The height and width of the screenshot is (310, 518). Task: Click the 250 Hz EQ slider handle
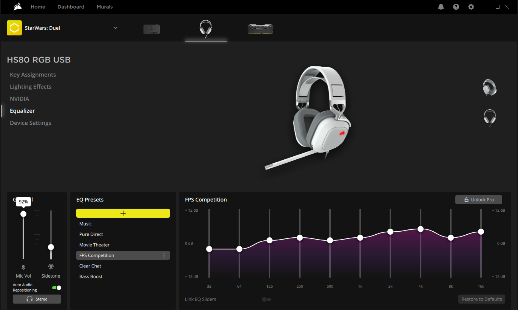pos(300,238)
